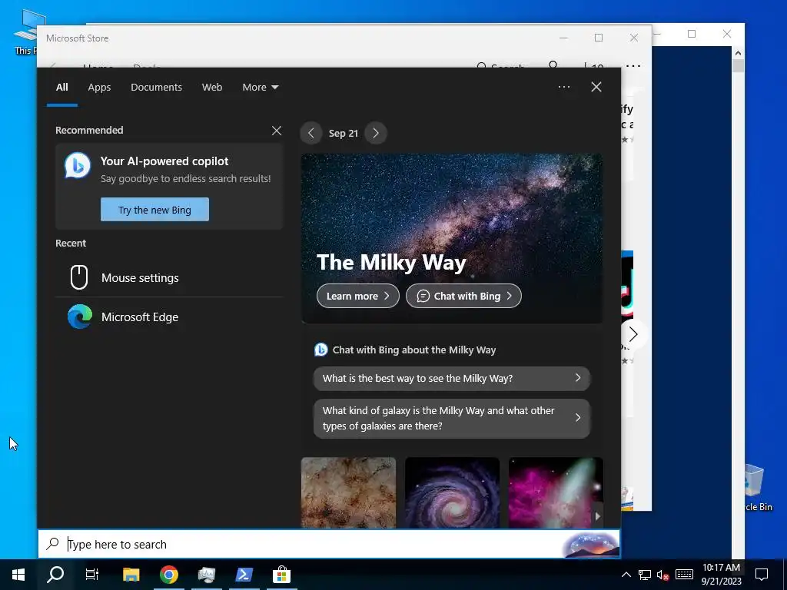787x590 pixels.
Task: Ask what kind of galaxy is Milky Way
Action: (452, 419)
